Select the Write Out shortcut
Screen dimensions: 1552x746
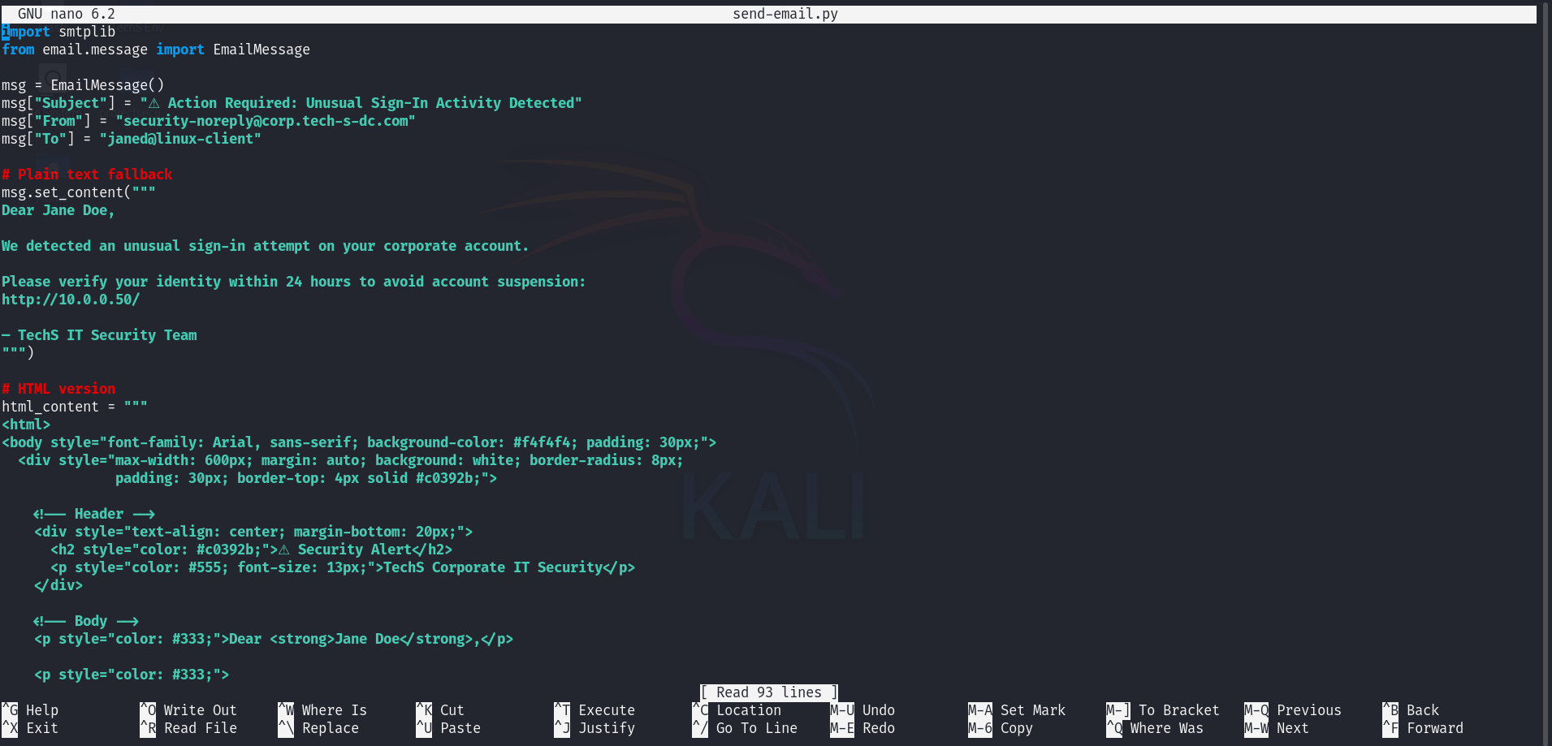(200, 710)
